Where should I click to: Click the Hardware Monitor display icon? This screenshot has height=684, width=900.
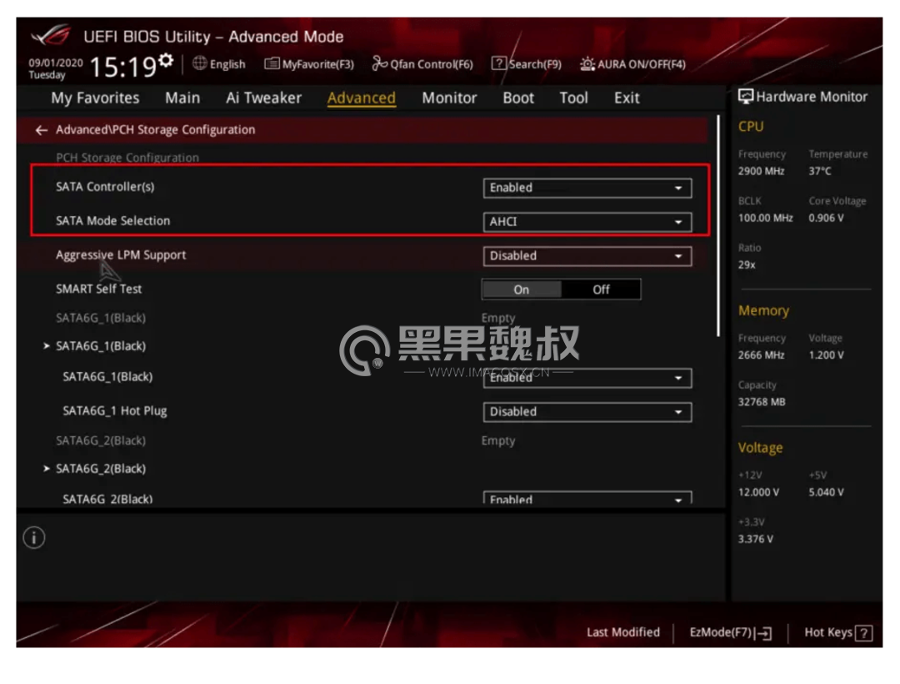point(746,97)
